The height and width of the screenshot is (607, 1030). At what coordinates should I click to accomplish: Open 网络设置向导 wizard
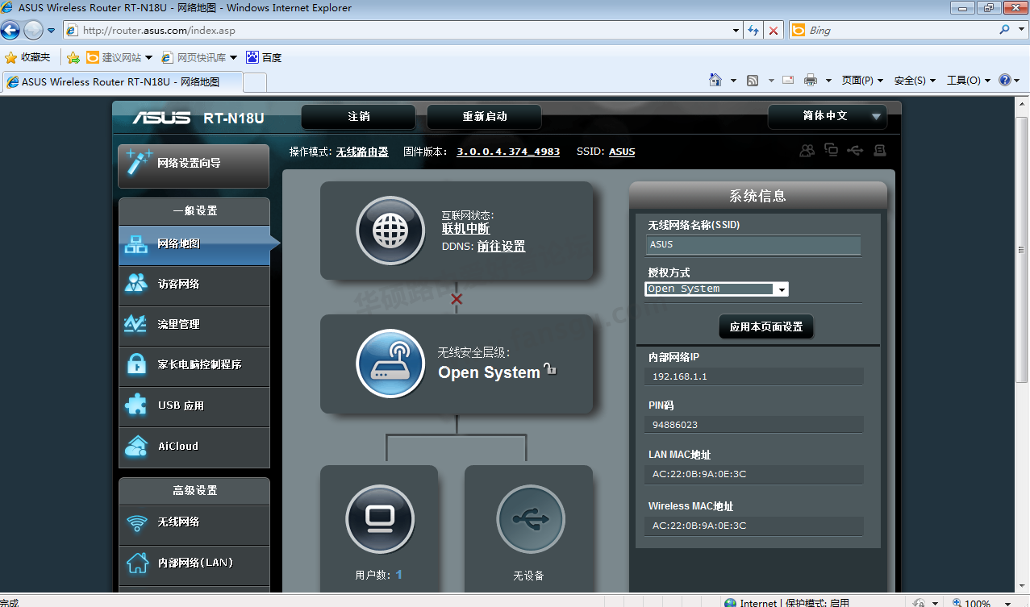point(194,165)
